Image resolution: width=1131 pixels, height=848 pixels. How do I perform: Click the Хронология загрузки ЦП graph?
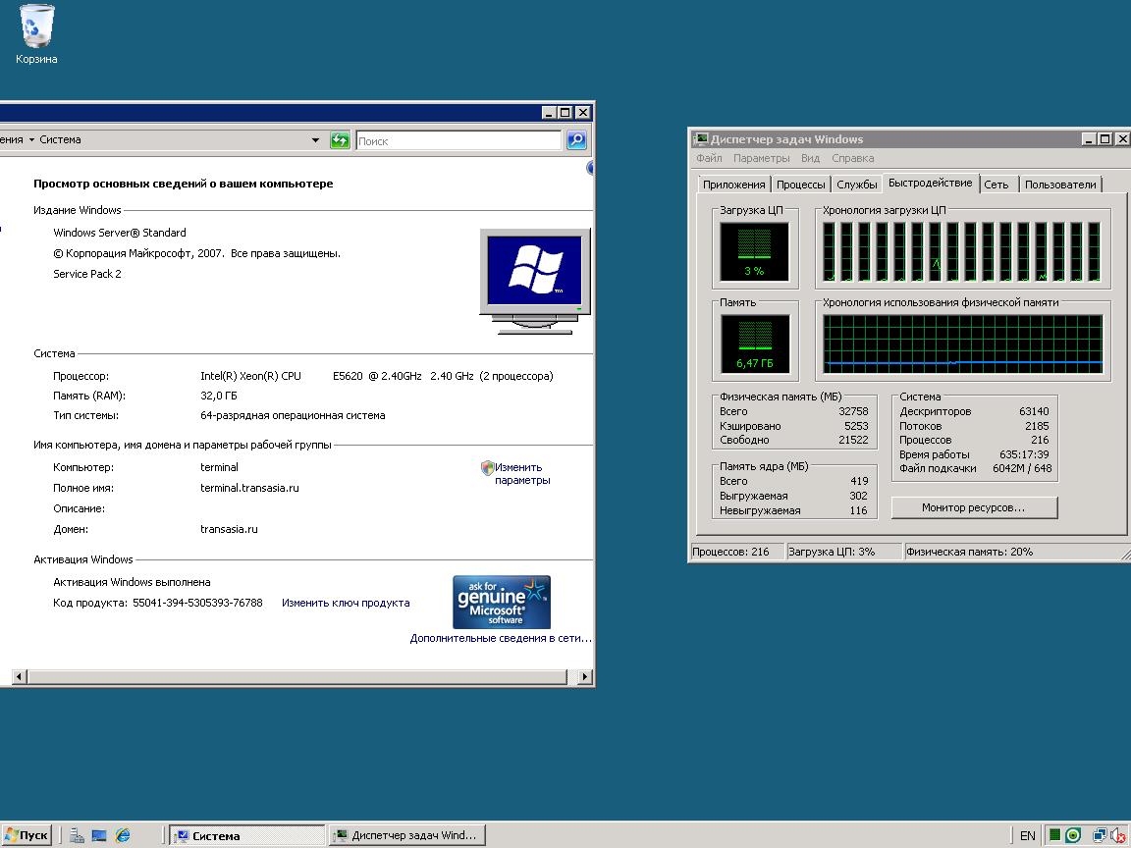[x=962, y=251]
